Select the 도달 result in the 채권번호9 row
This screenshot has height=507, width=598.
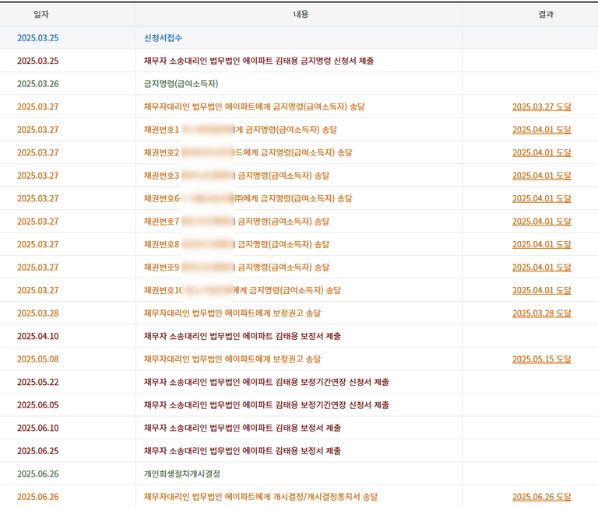[541, 267]
